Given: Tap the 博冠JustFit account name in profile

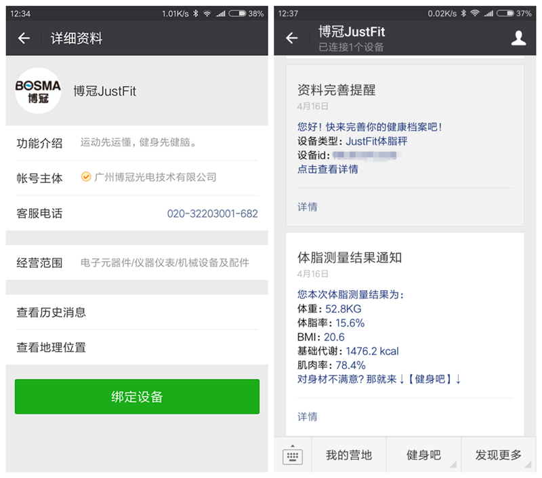Looking at the screenshot, I should pyautogui.click(x=105, y=92).
